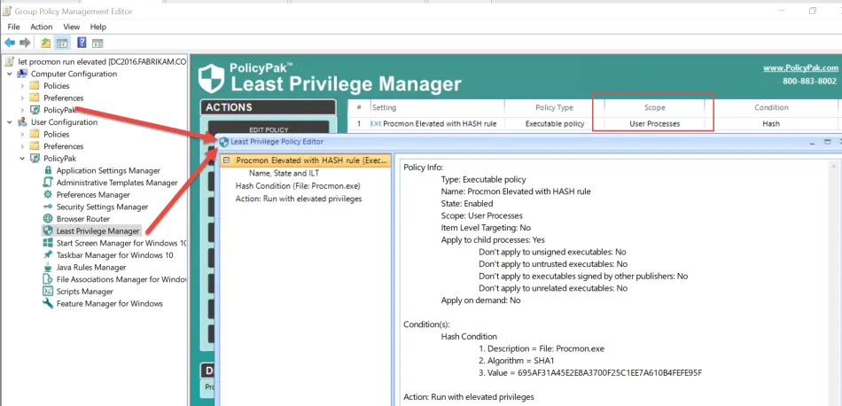This screenshot has width=842, height=406.
Task: Expand the Preferences folder under Computer Configuration
Action: pyautogui.click(x=22, y=98)
